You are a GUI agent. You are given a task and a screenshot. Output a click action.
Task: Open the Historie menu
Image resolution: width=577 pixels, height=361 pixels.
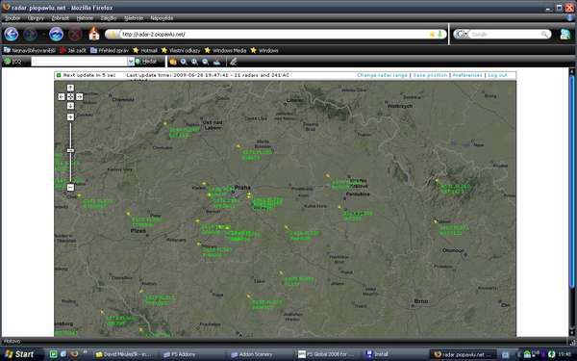pyautogui.click(x=85, y=18)
